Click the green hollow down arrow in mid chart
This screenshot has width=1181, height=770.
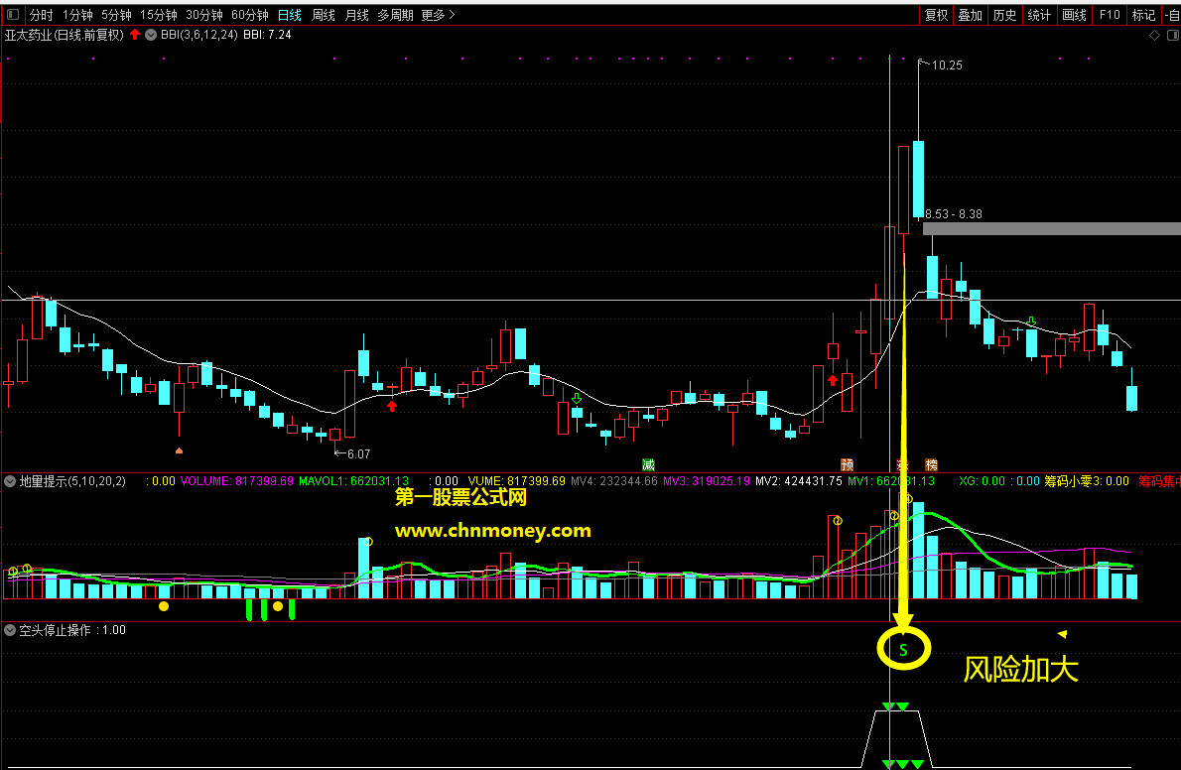point(577,399)
